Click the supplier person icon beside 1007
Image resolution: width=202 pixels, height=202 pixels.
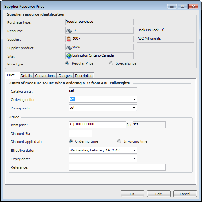[69, 39]
